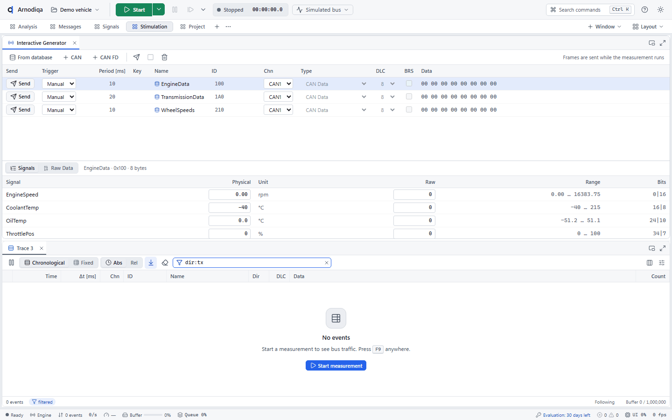Open the trace columns chooser icon
672x420 pixels.
tap(650, 263)
